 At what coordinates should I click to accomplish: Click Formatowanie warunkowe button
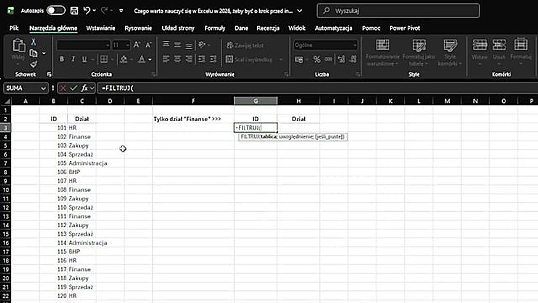coord(382,53)
